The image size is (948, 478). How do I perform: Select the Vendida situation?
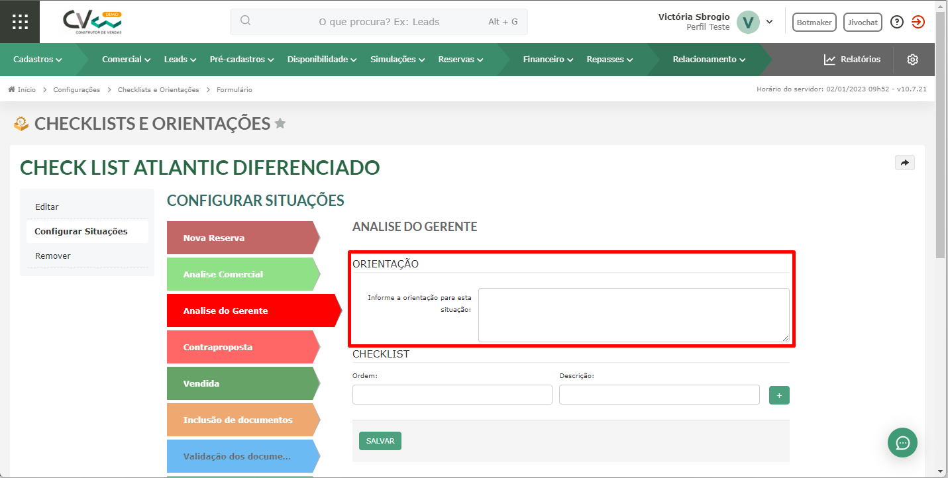tap(243, 383)
